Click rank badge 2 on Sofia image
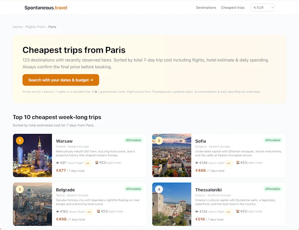 point(159,141)
